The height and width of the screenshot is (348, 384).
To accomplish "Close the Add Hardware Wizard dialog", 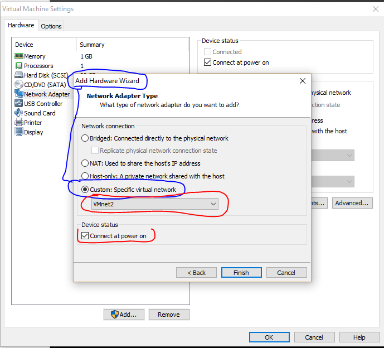I will click(x=303, y=81).
